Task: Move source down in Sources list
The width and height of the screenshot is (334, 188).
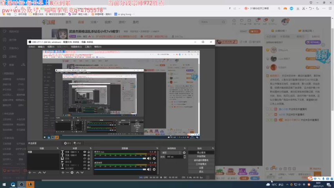Action: pos(82,173)
